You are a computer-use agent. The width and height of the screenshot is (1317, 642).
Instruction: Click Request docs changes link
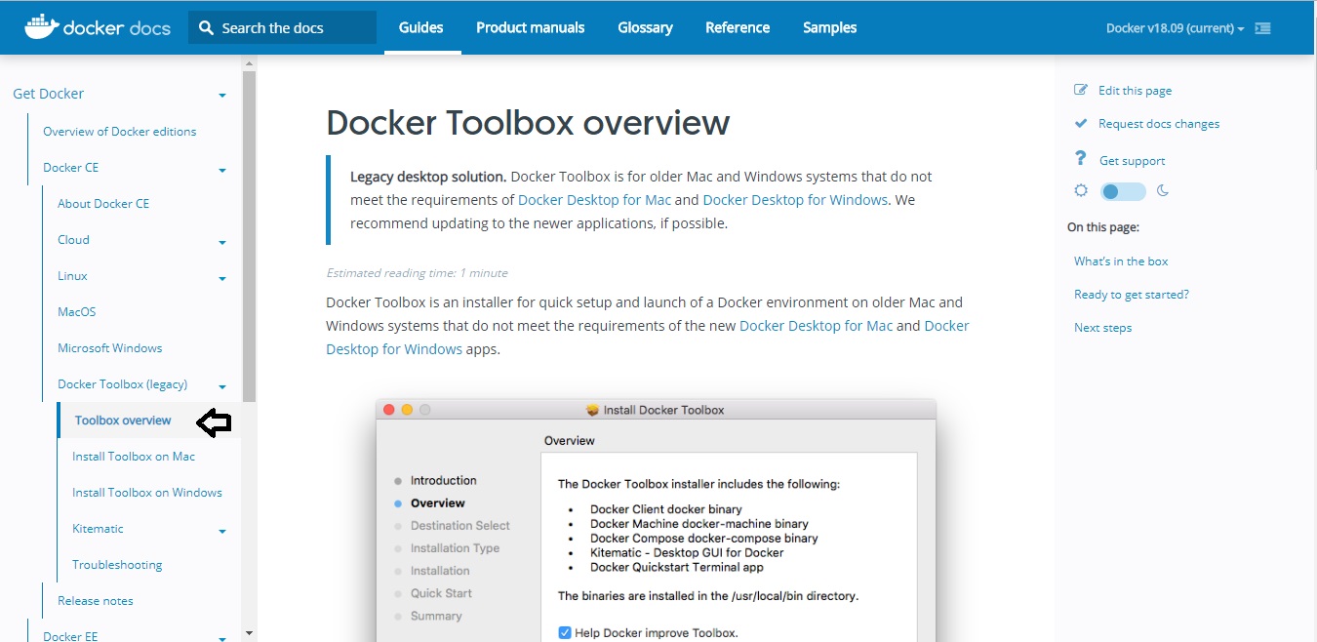pos(1159,124)
